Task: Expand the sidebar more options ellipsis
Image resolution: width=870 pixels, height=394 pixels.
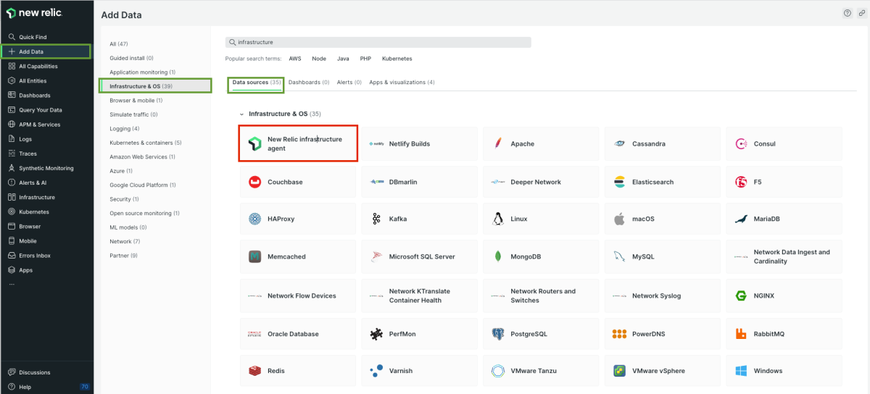Action: click(12, 285)
